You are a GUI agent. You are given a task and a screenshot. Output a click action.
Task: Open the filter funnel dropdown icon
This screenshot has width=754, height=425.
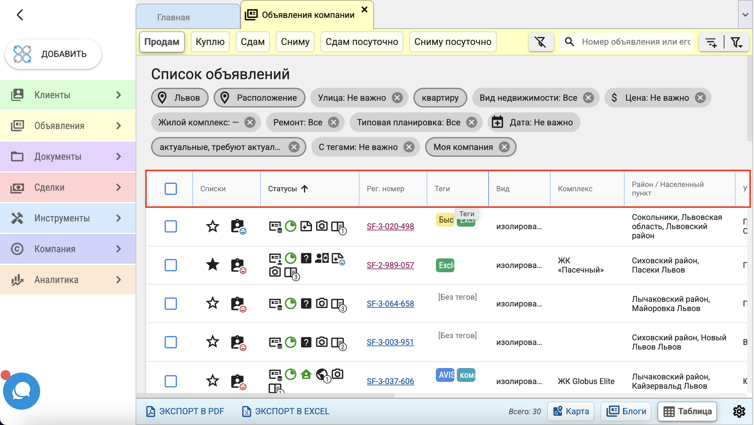(736, 42)
